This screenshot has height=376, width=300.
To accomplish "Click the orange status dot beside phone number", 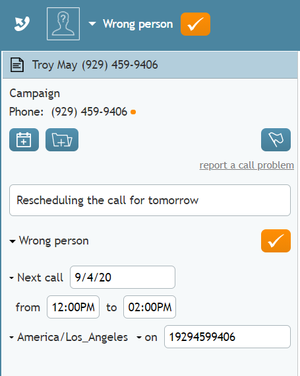I will click(133, 112).
